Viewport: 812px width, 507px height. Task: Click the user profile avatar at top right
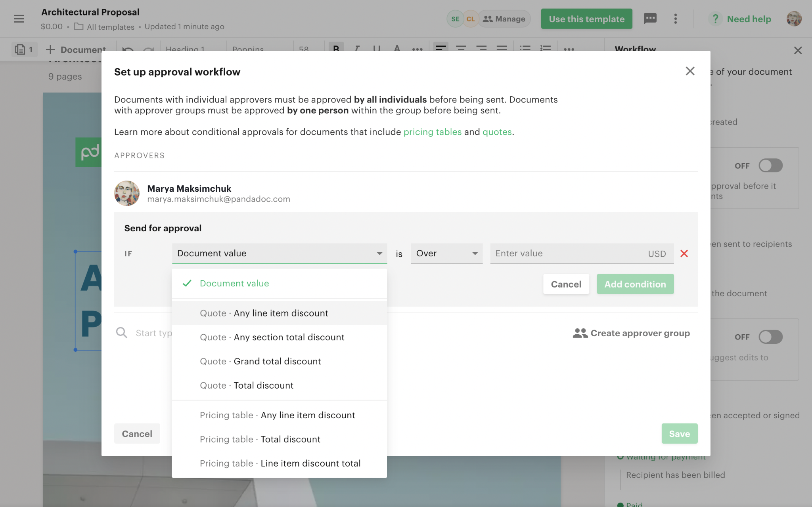[794, 19]
